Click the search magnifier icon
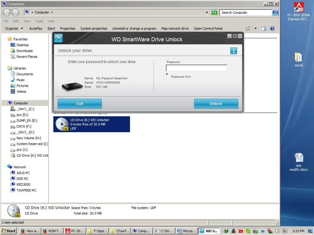Screen dimensions: 314x235 click(275, 13)
